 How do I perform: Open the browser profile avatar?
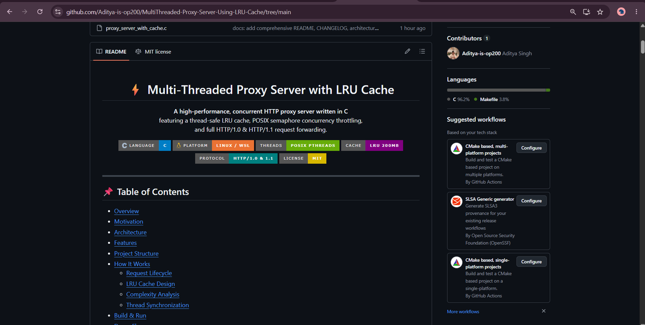(x=621, y=11)
